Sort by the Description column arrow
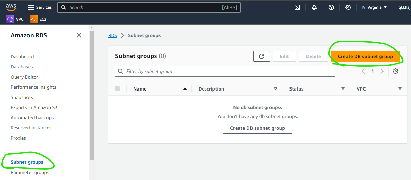 [x=276, y=89]
